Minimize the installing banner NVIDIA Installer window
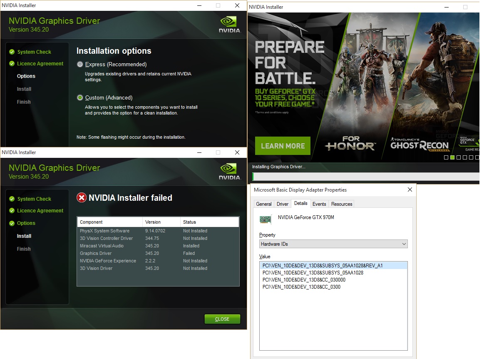Viewport: 499px width, 359px height. 447,7
